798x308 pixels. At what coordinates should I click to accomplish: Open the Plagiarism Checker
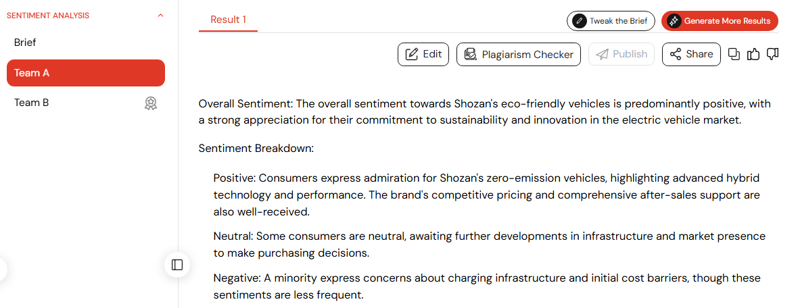click(519, 55)
